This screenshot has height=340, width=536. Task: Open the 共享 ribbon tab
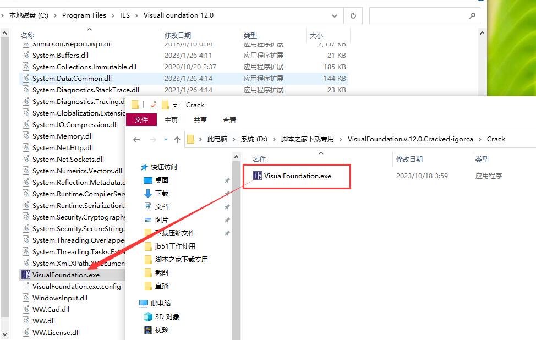[x=200, y=120]
